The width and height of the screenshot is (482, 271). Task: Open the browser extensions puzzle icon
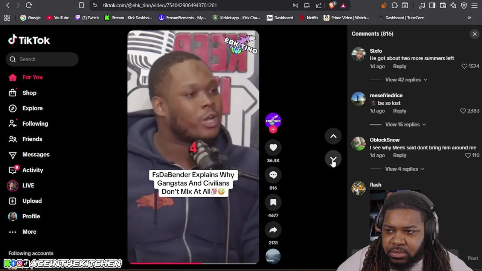tap(394, 5)
